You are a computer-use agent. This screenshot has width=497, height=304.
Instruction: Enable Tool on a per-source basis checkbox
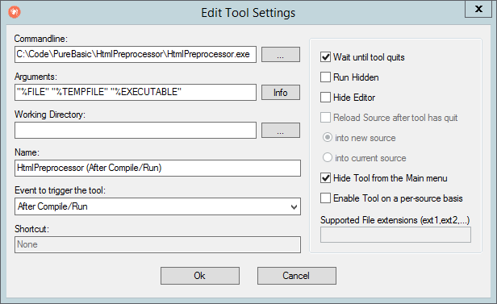pos(325,198)
